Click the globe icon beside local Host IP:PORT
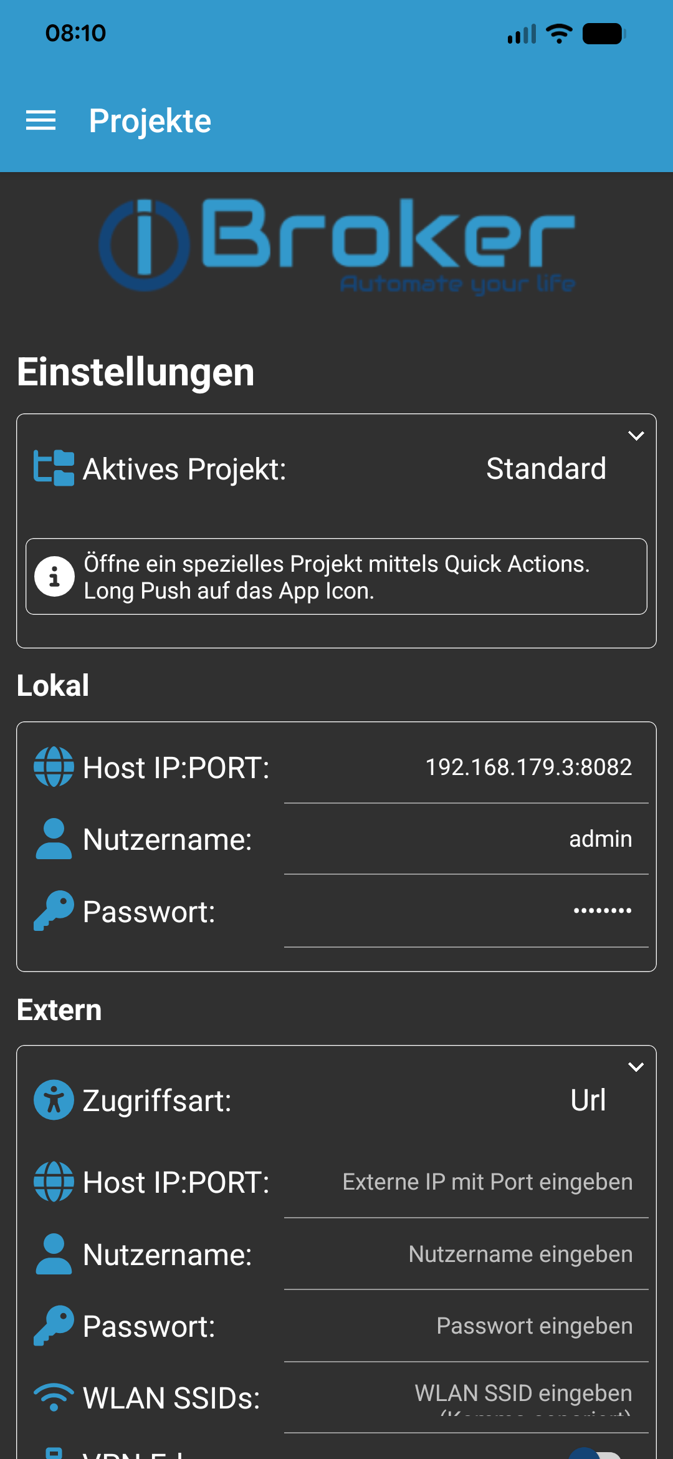The height and width of the screenshot is (1459, 673). (54, 767)
